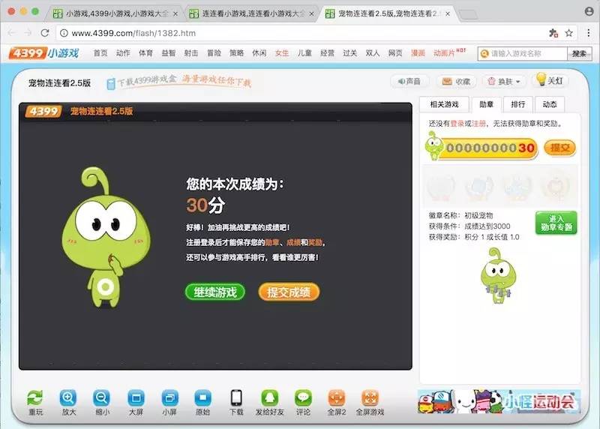Click the 下载4399游戏盒 download link
The height and width of the screenshot is (429, 600).
179,82
